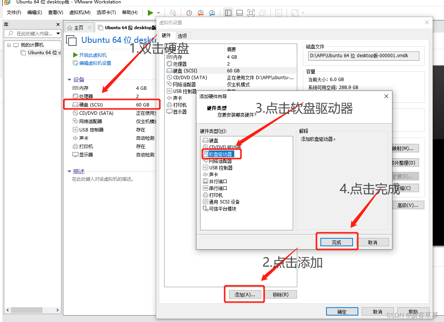Click the 编辑虚拟机设置 link
The width and height of the screenshot is (444, 322).
tap(95, 63)
